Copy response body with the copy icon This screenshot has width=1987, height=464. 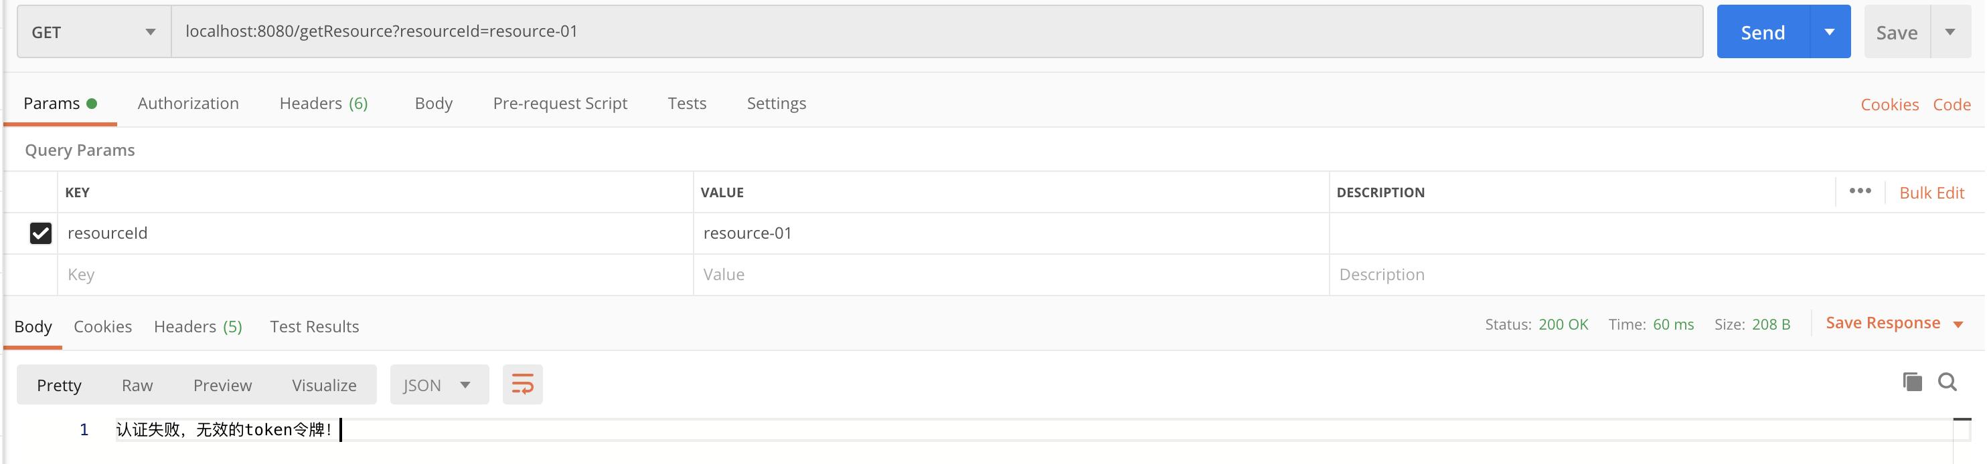coord(1912,382)
